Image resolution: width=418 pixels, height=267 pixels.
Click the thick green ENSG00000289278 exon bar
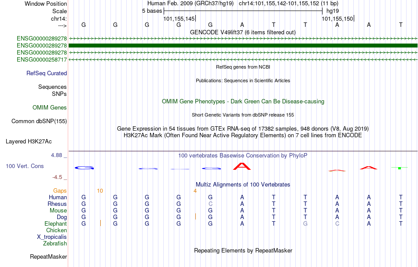pyautogui.click(x=243, y=46)
